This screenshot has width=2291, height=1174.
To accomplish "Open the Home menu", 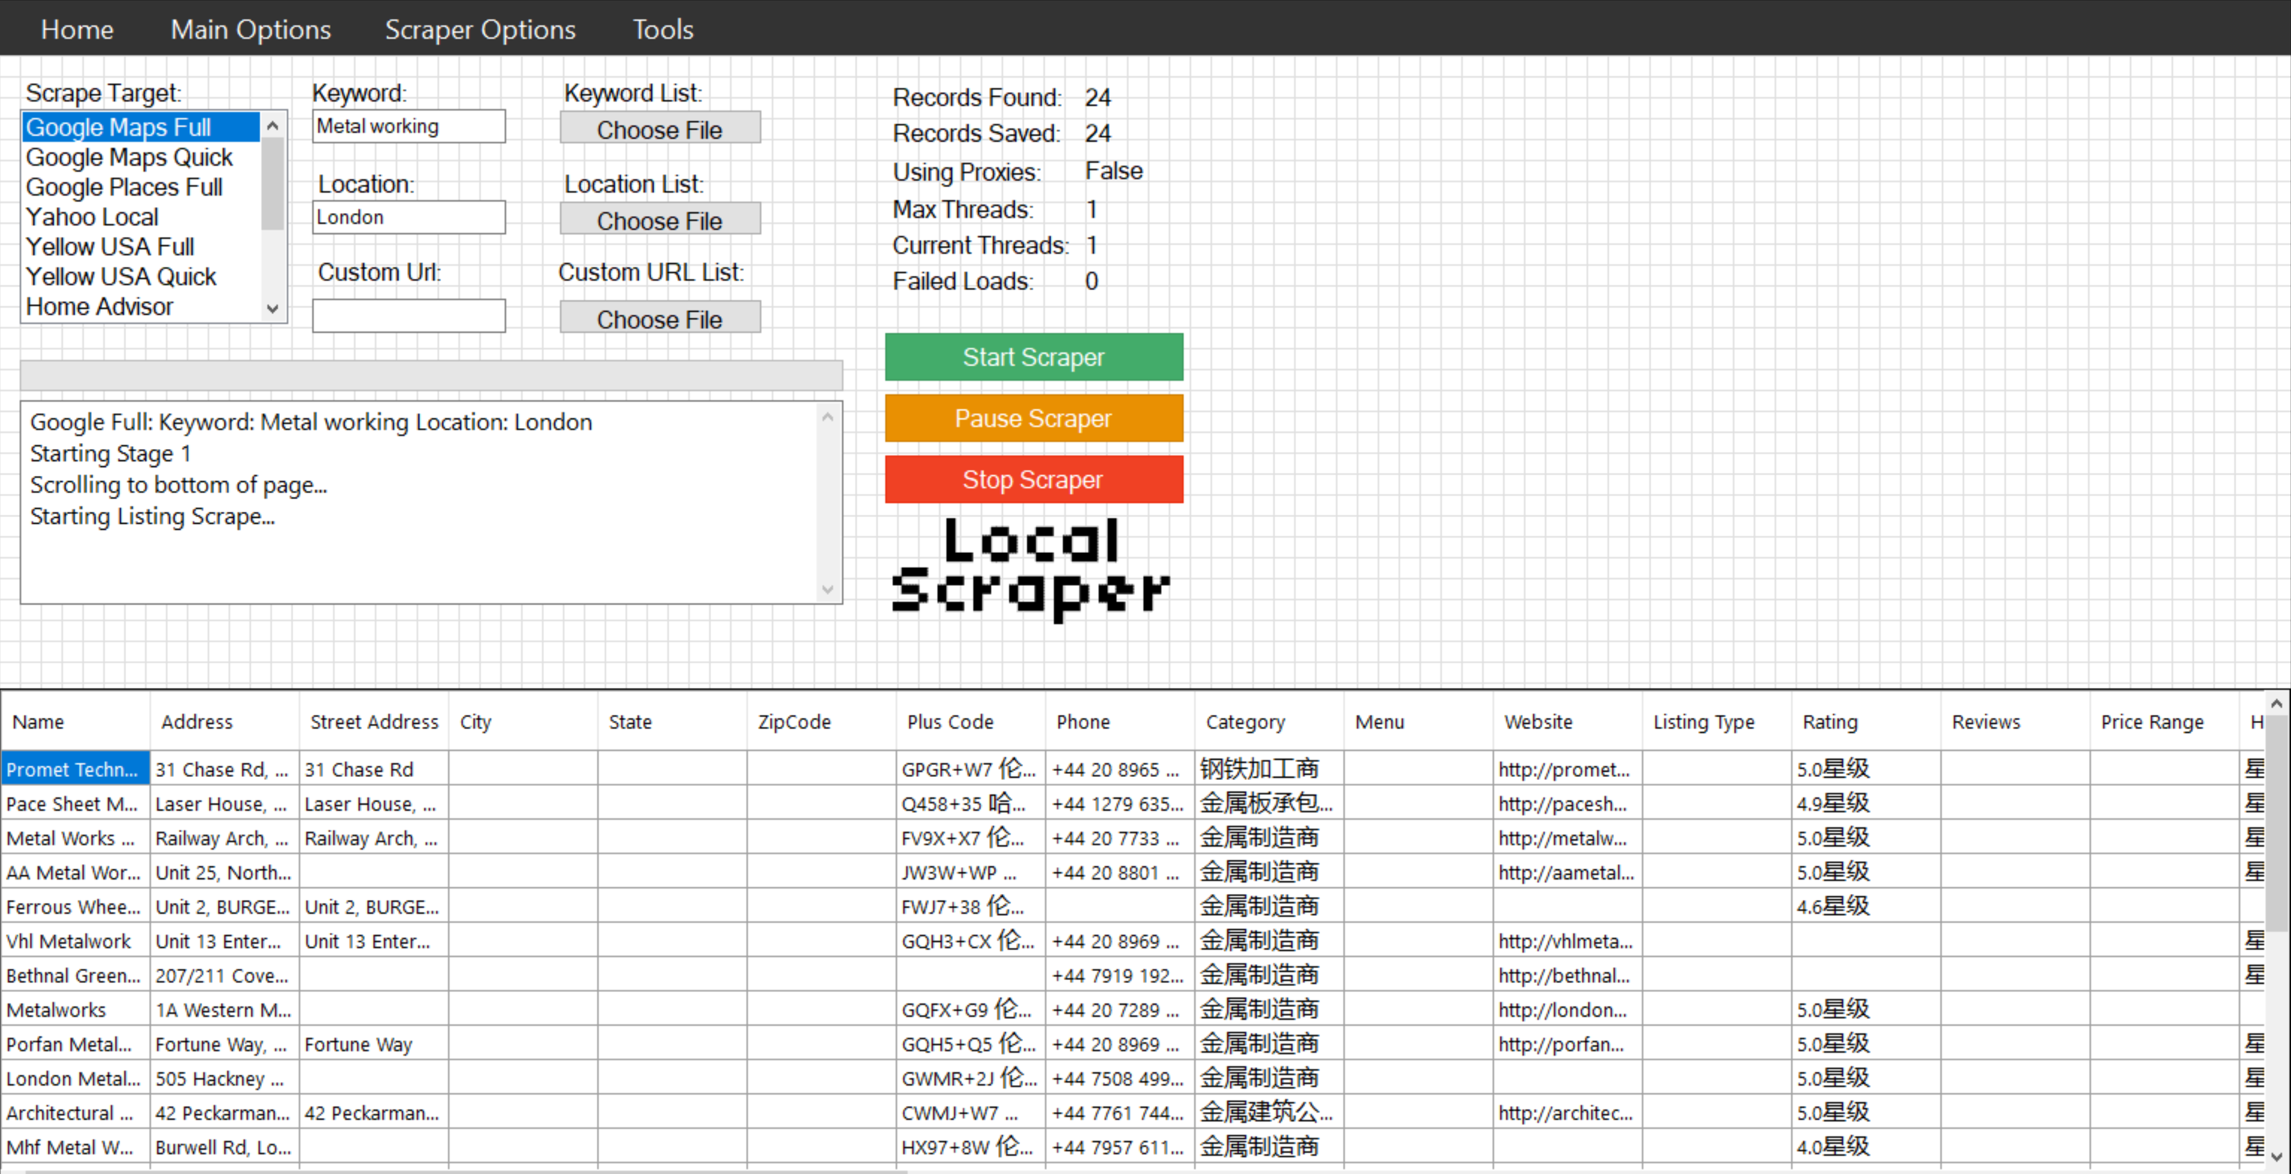I will coord(78,29).
